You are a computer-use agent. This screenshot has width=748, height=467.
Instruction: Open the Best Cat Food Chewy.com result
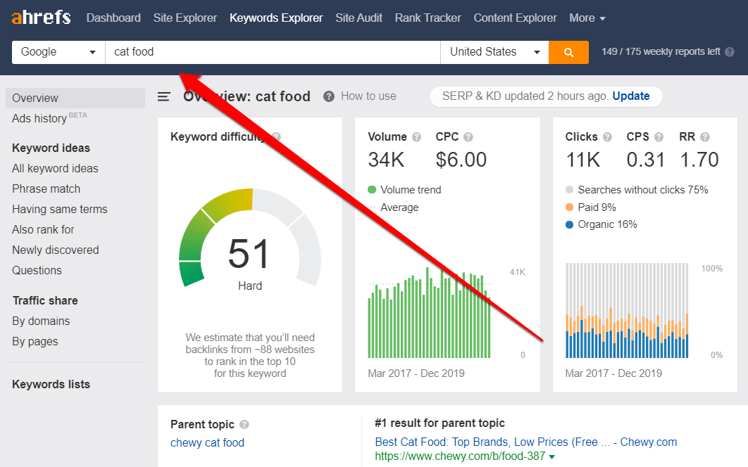tap(525, 442)
